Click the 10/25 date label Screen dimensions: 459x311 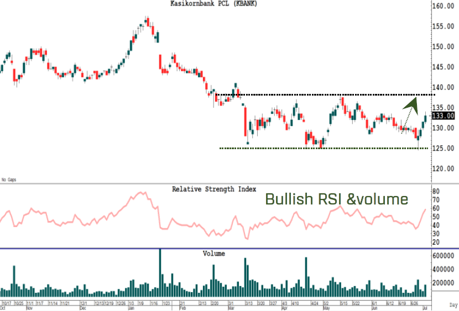(19, 303)
